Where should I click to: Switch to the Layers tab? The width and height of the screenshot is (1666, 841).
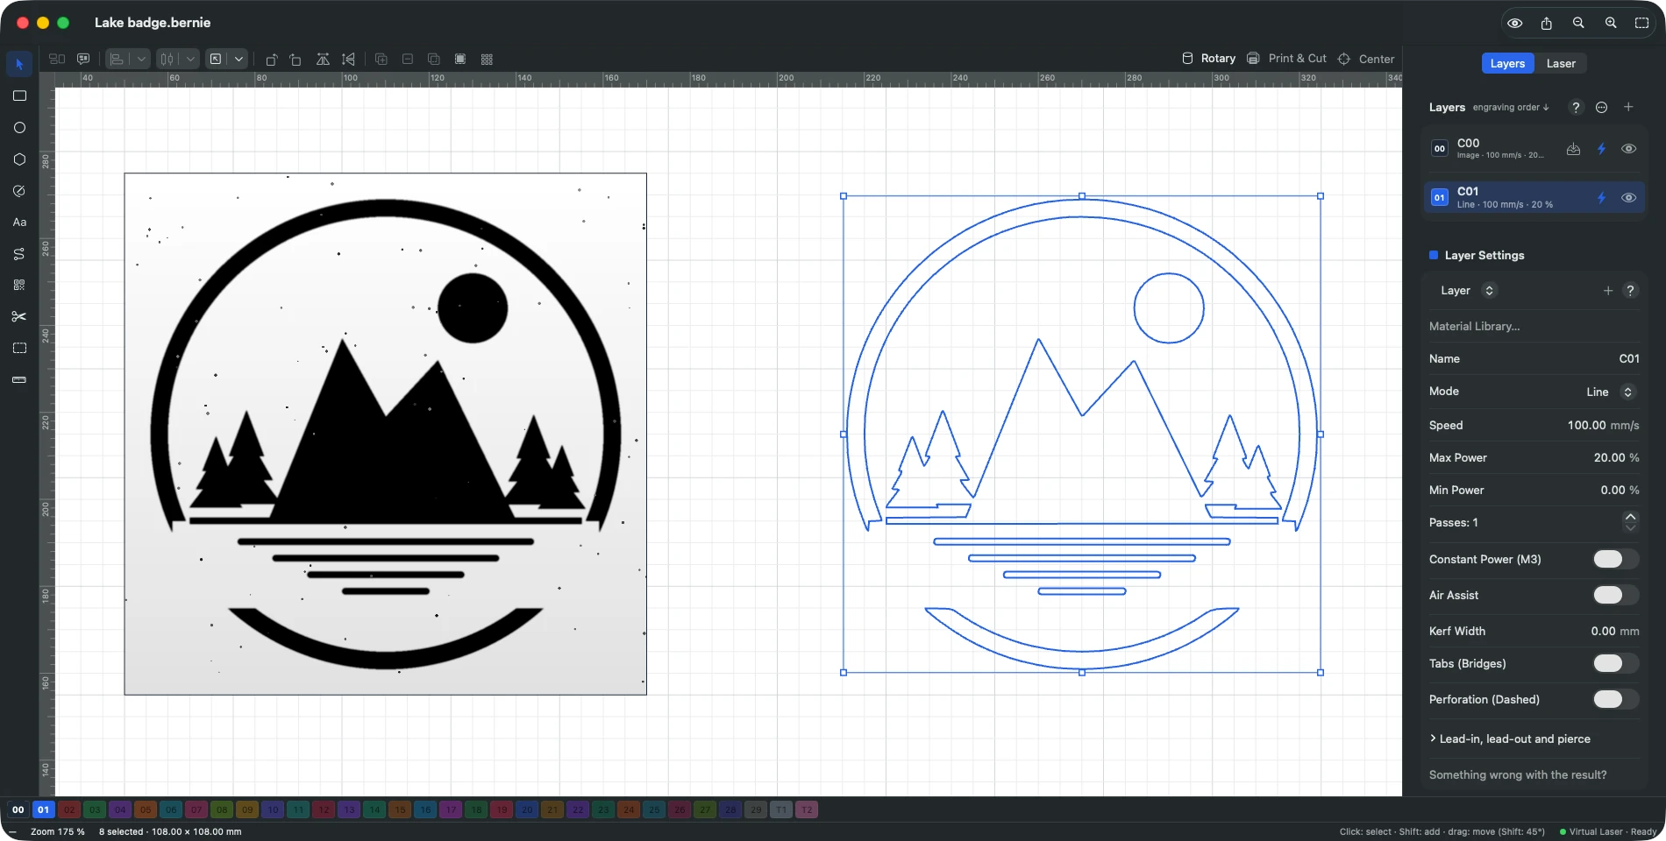1507,63
